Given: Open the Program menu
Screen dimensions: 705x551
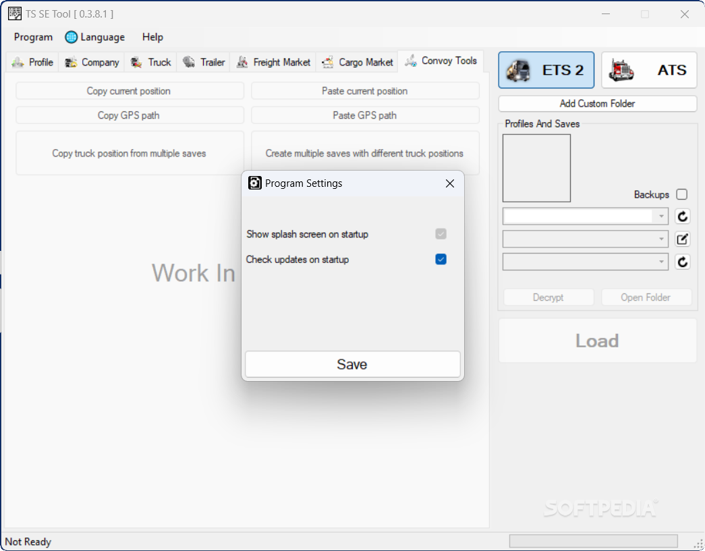Looking at the screenshot, I should [x=33, y=37].
